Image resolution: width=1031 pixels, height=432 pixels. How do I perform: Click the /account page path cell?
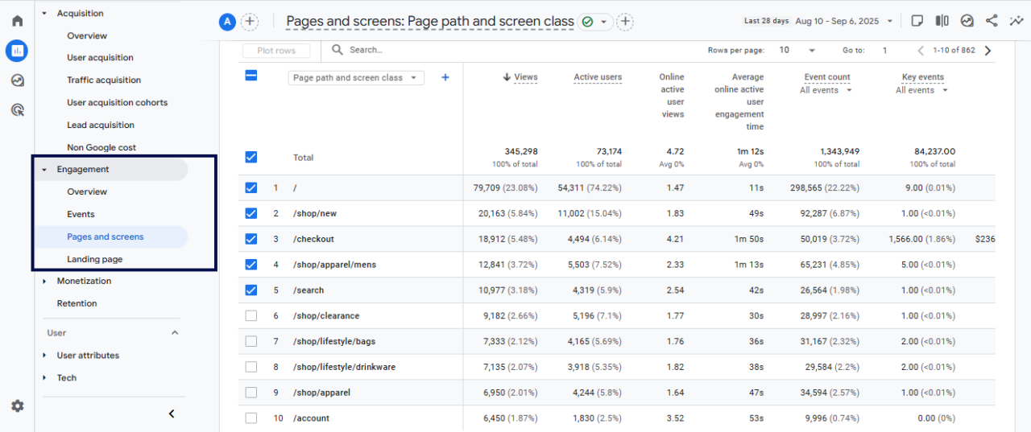coord(312,418)
